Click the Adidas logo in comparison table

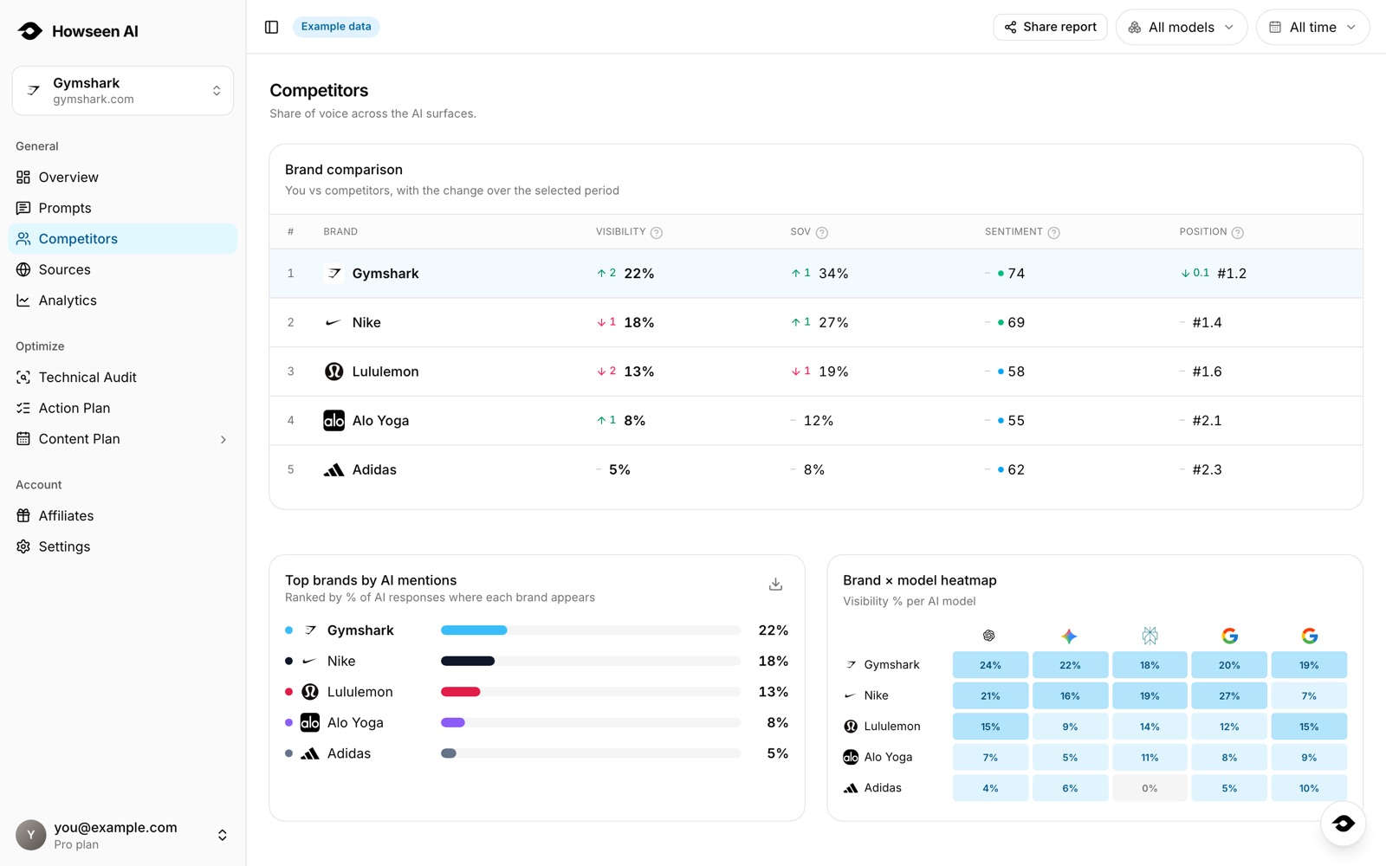point(334,470)
